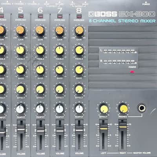The height and width of the screenshot is (157, 157).
Task: Click the master LEFT volume fader
Action: coord(104,129)
